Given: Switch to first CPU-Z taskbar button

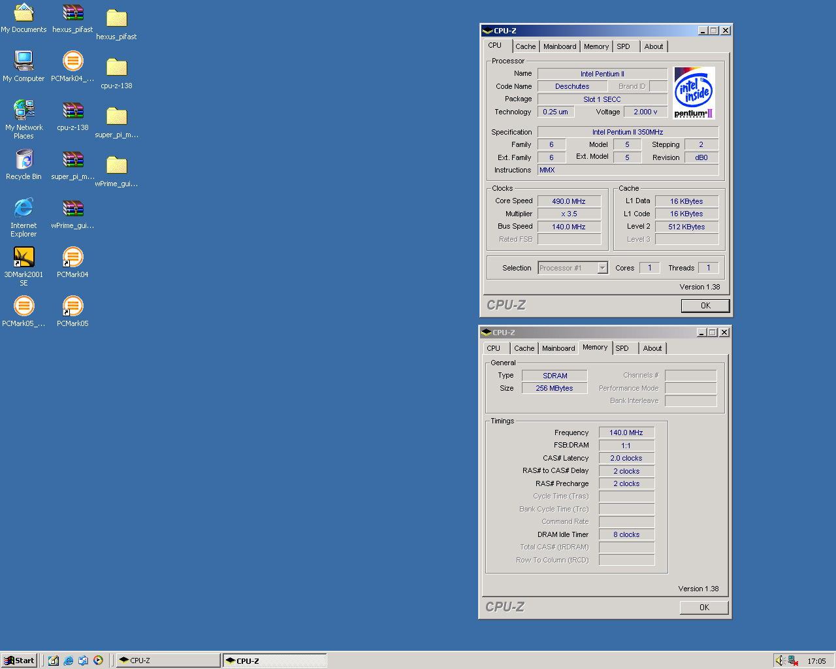Looking at the screenshot, I should click(x=169, y=661).
